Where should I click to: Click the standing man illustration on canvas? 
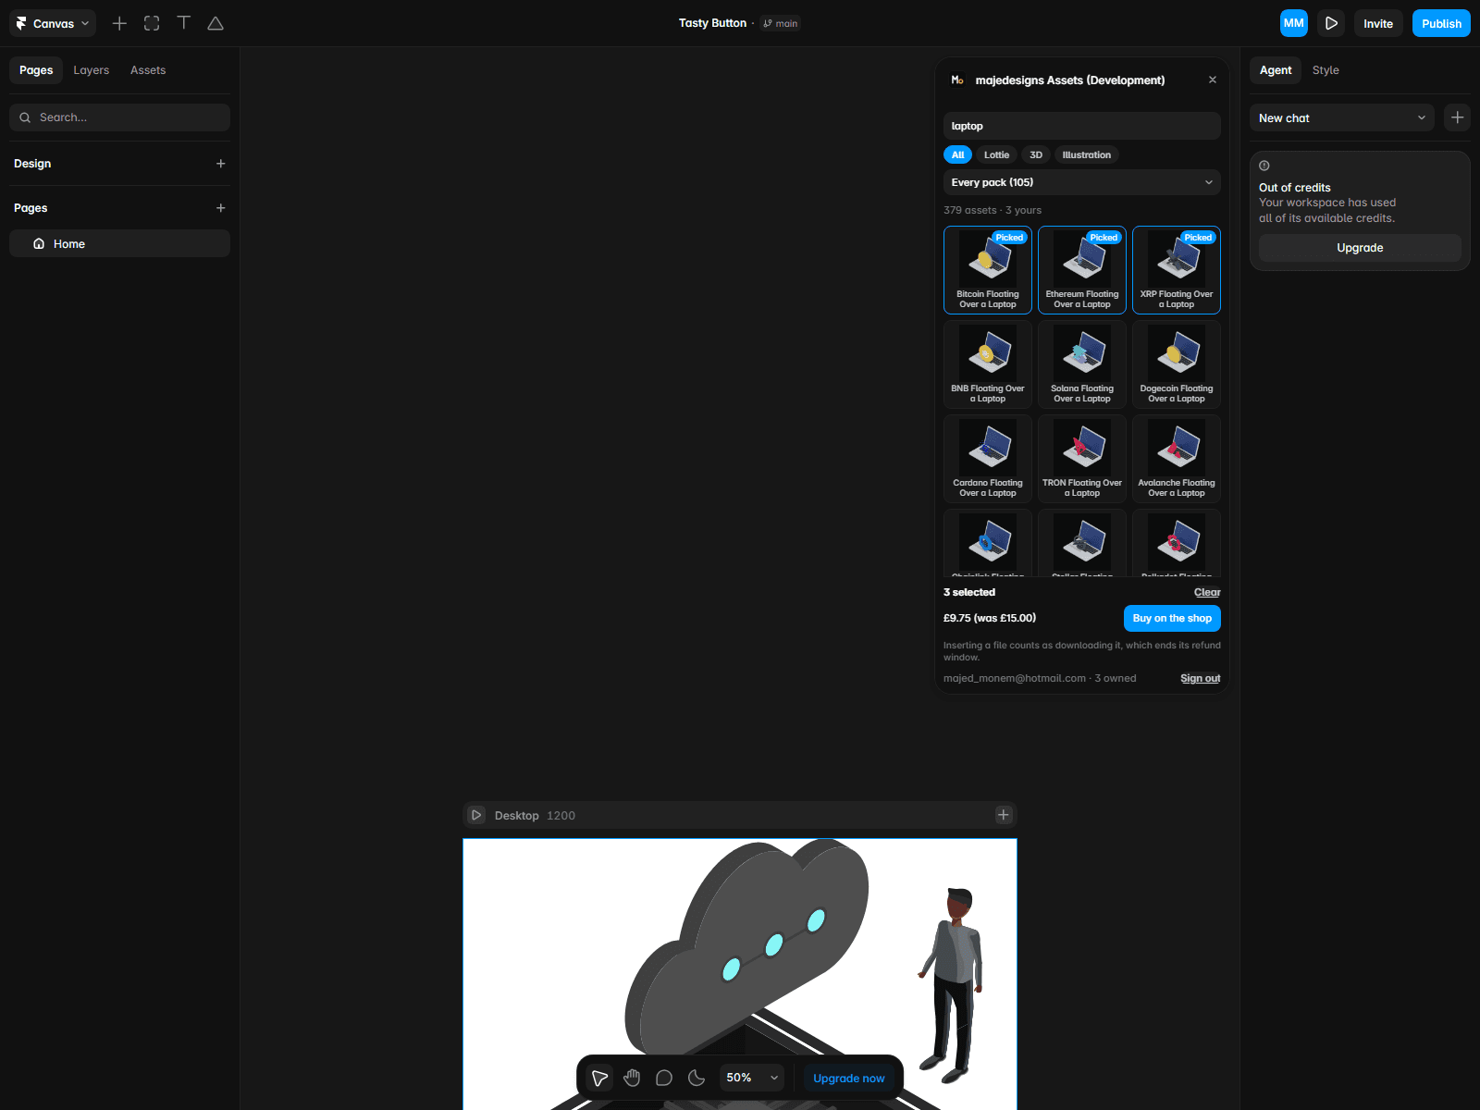click(953, 985)
